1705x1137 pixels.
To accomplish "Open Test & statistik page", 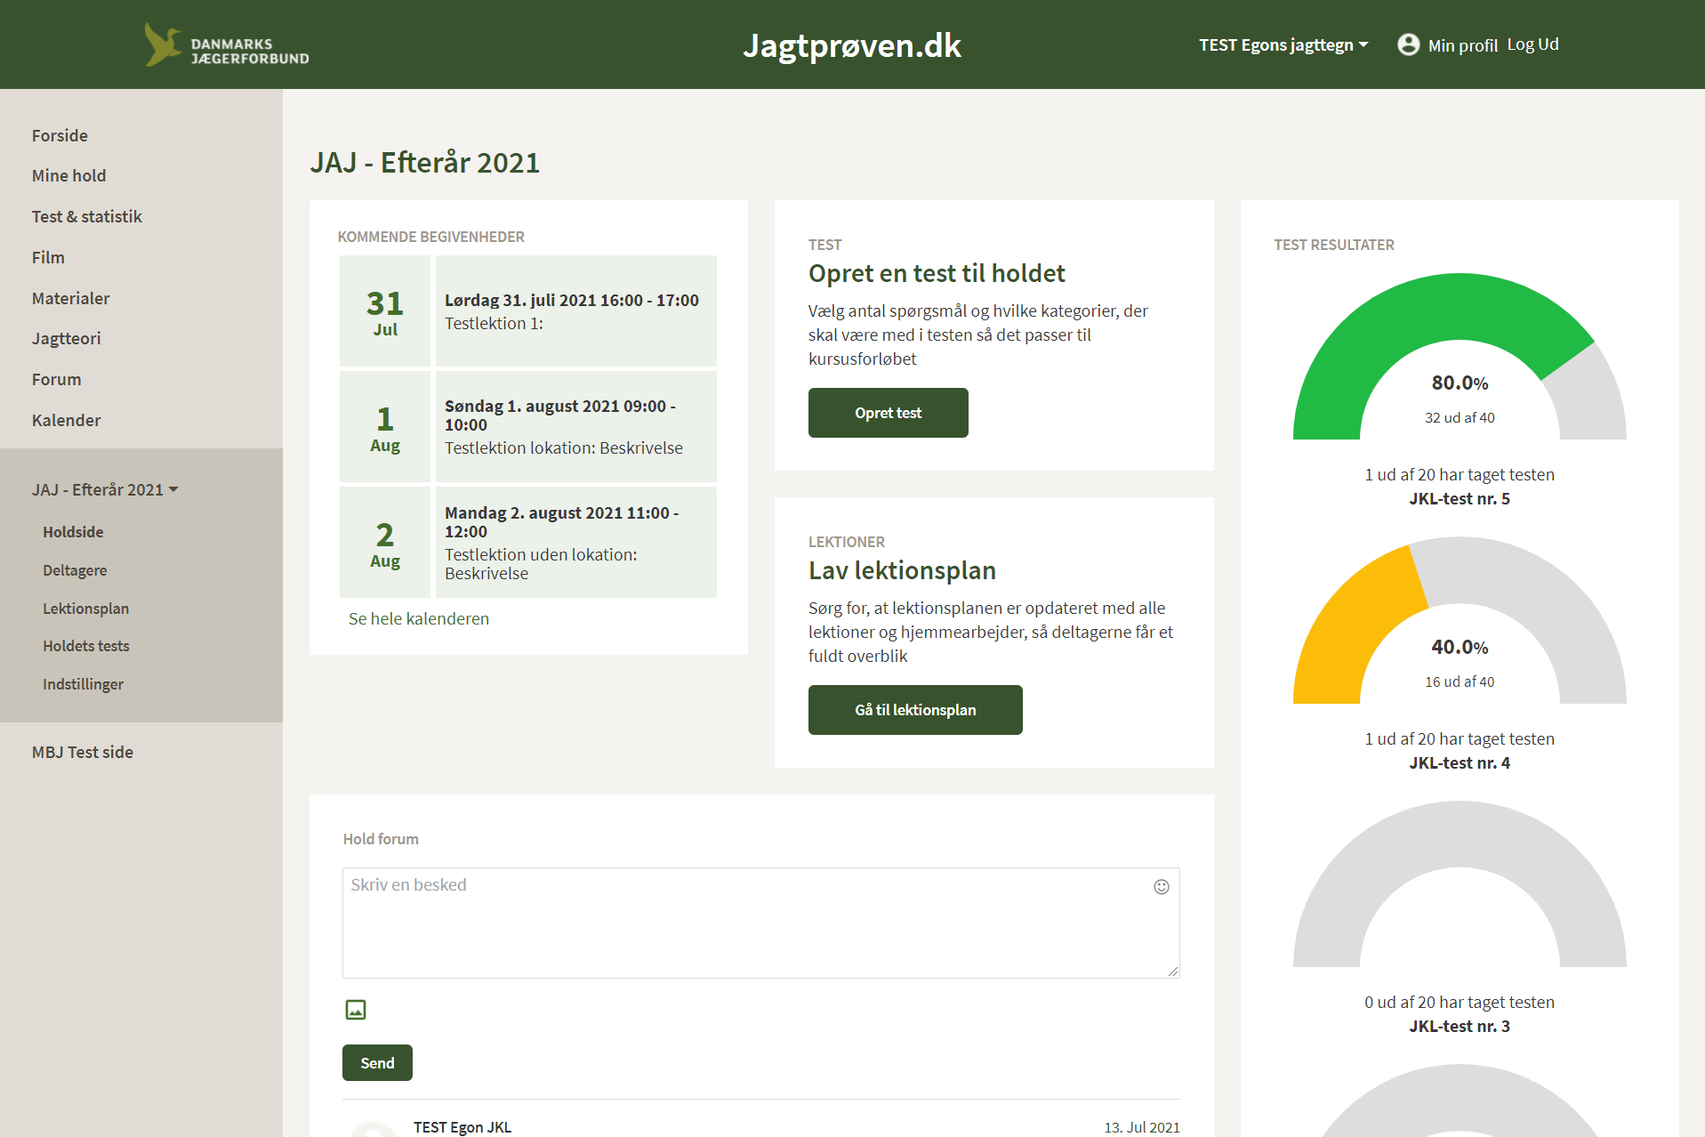I will [x=86, y=216].
